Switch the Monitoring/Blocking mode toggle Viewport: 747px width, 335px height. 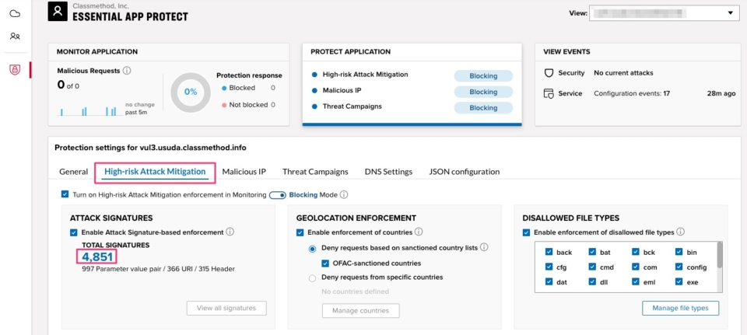point(277,195)
